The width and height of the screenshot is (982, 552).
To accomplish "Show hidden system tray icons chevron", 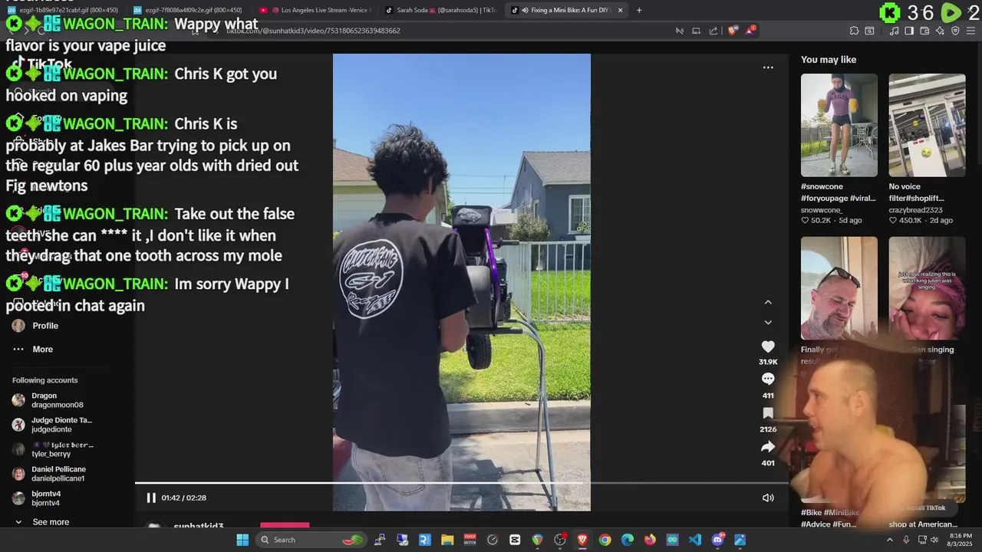I will (x=890, y=540).
